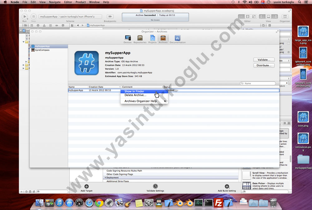Click Validate Settings button
This screenshot has height=210, width=312.
(x=155, y=188)
